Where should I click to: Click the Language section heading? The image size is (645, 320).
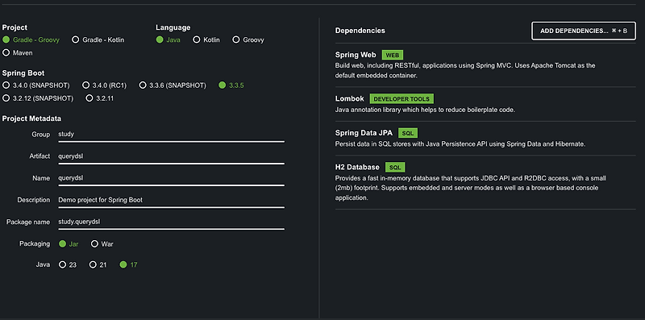pyautogui.click(x=173, y=27)
